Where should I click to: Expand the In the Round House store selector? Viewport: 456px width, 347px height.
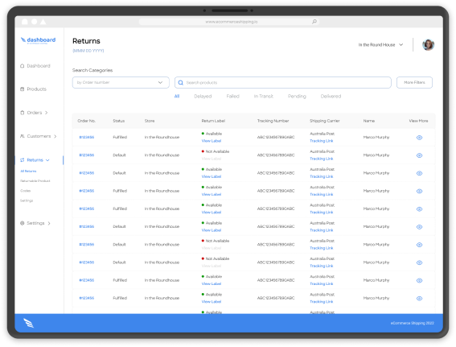click(x=380, y=45)
